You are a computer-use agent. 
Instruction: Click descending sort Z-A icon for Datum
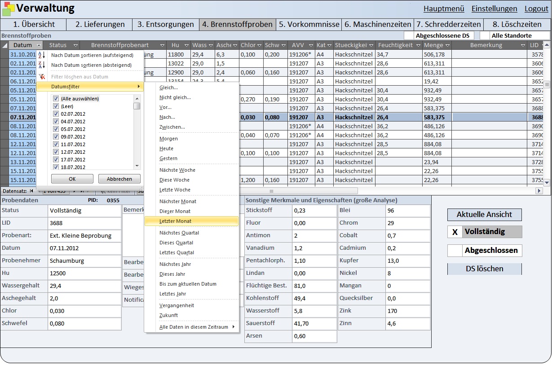pyautogui.click(x=42, y=65)
